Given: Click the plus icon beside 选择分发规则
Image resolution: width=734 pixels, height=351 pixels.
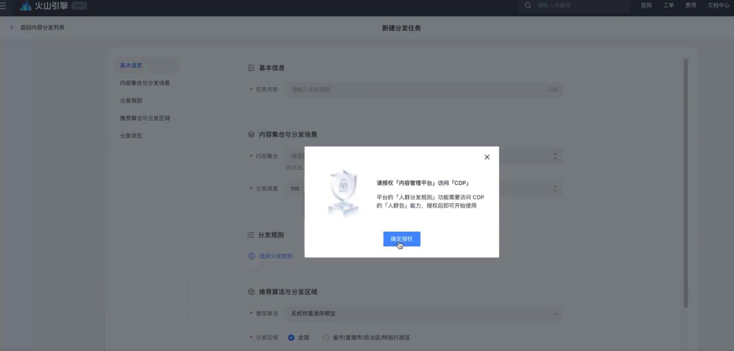Looking at the screenshot, I should click(252, 256).
